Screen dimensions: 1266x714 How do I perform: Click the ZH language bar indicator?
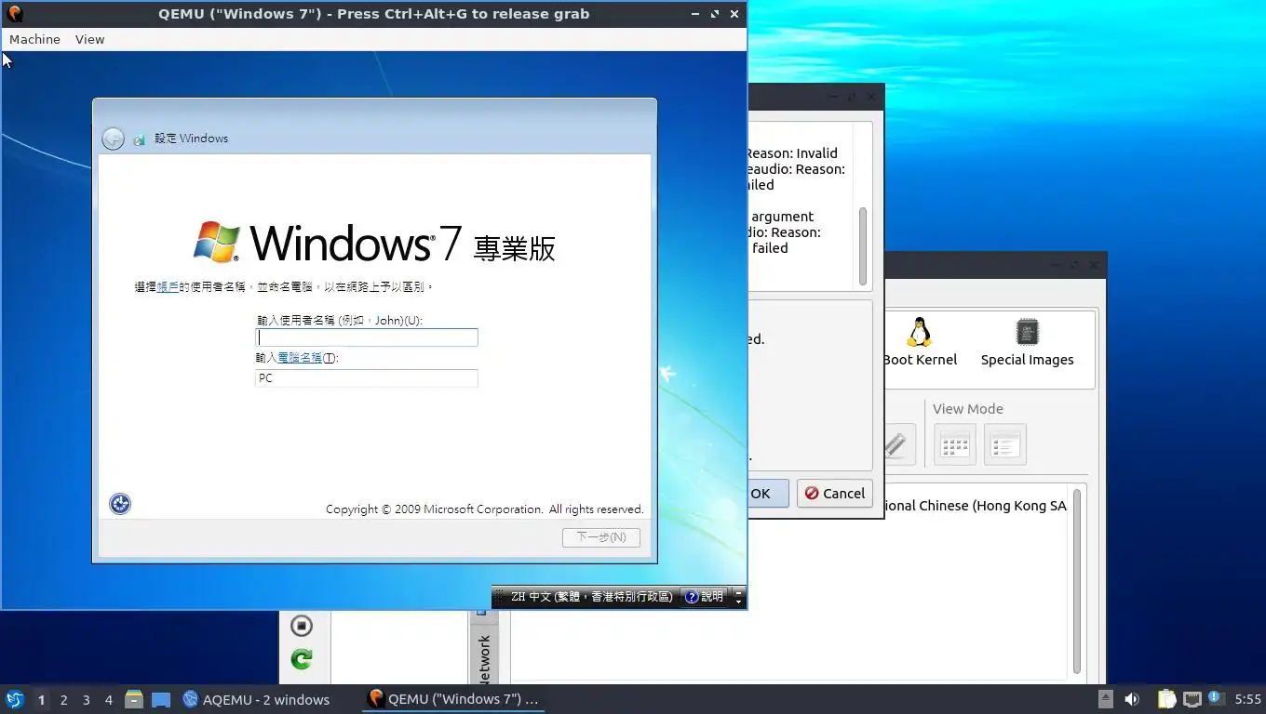click(x=591, y=597)
